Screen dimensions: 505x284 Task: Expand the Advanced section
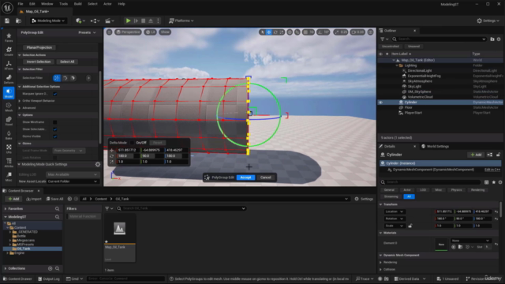[x=20, y=108]
